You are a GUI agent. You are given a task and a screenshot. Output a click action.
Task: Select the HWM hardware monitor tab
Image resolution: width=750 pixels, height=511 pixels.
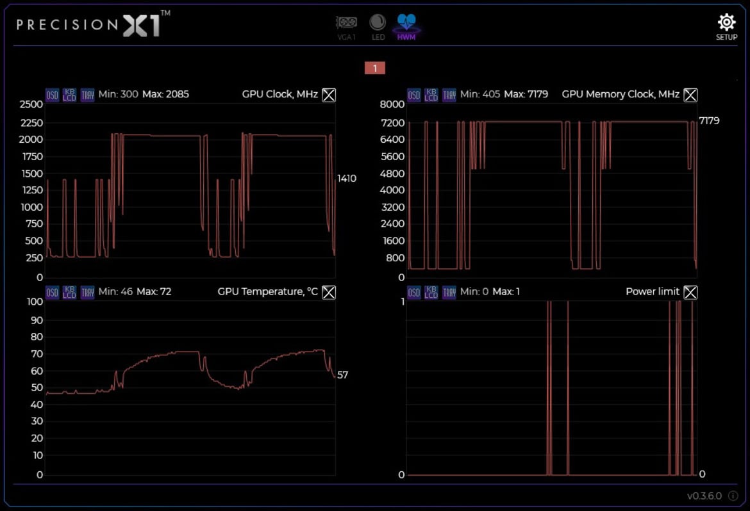406,28
